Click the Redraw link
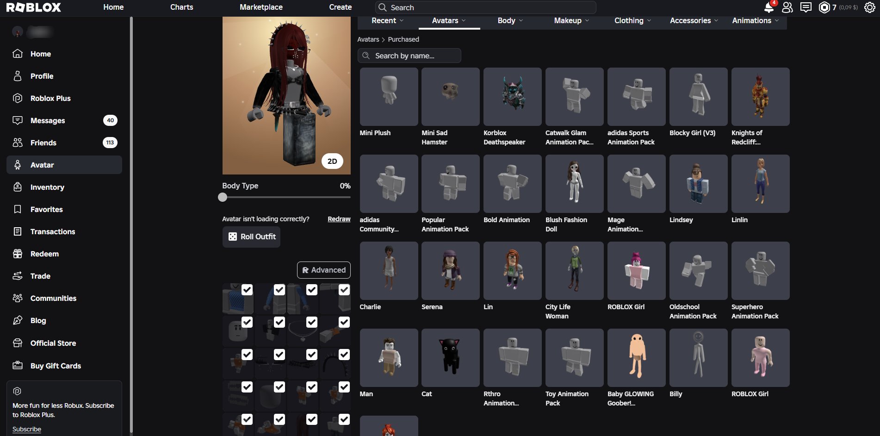This screenshot has height=436, width=880. 339,219
